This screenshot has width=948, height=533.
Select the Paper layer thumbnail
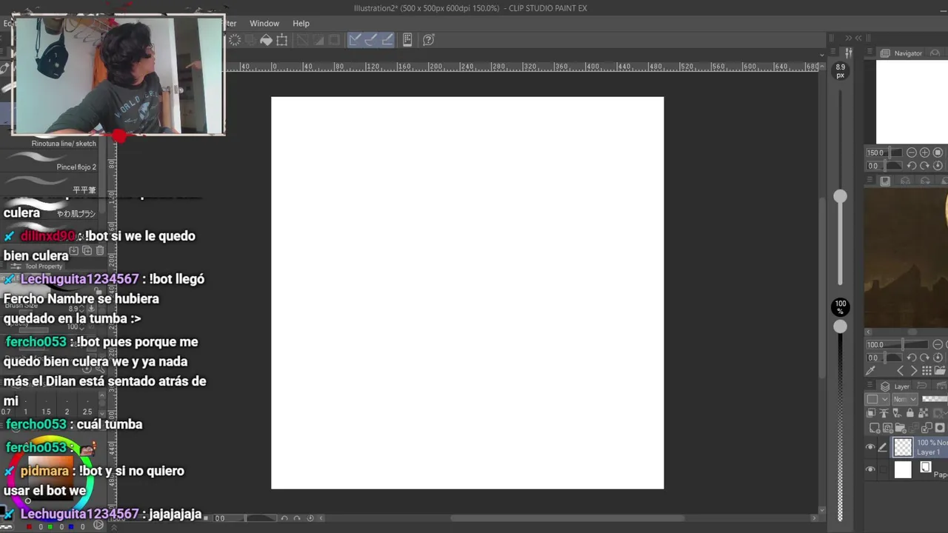click(x=903, y=469)
